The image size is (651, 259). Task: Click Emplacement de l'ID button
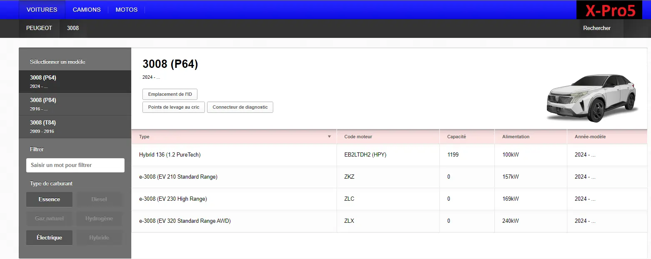(170, 95)
